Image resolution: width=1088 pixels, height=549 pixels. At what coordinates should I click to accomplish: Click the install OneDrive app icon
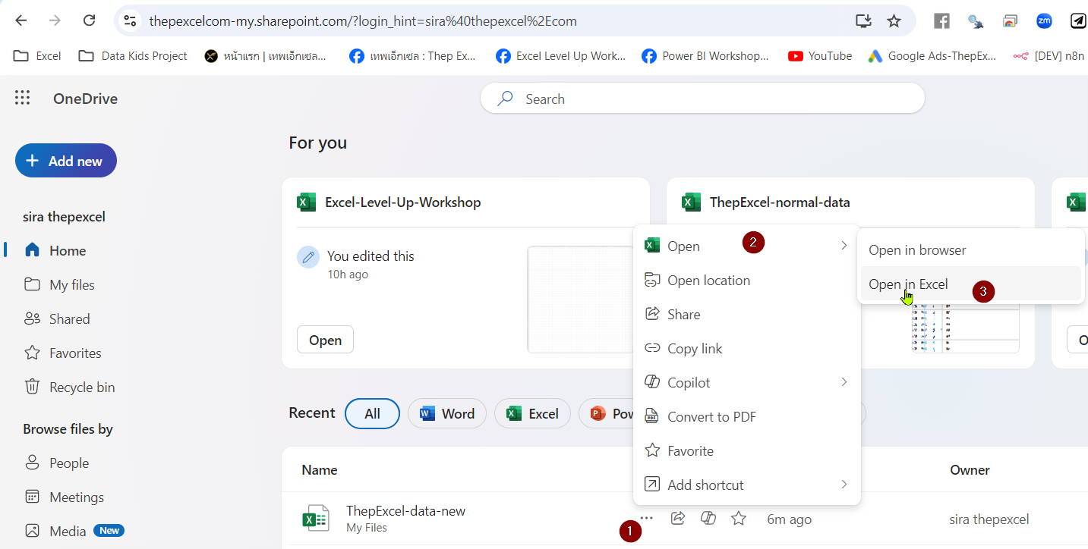[863, 22]
